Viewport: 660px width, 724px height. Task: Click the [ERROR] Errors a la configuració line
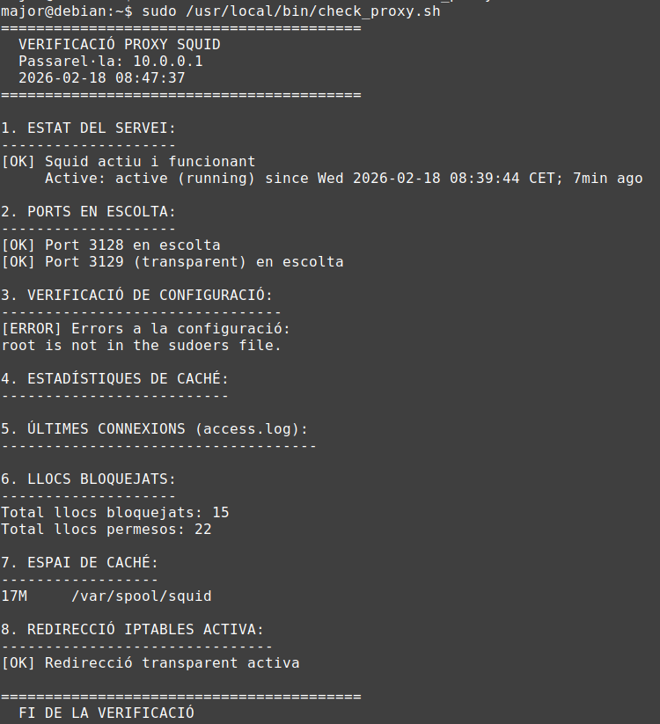tap(145, 329)
